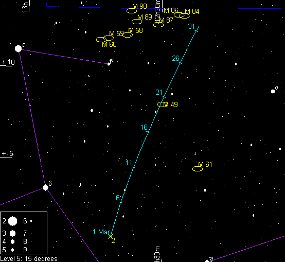Click the track tick labeled 16
Screen dimensions: 285x262
click(148, 132)
